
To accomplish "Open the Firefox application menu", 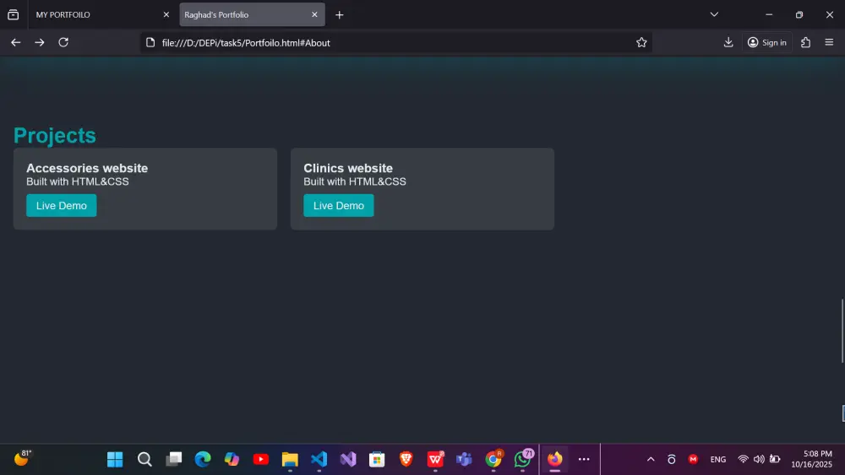I will tap(829, 42).
